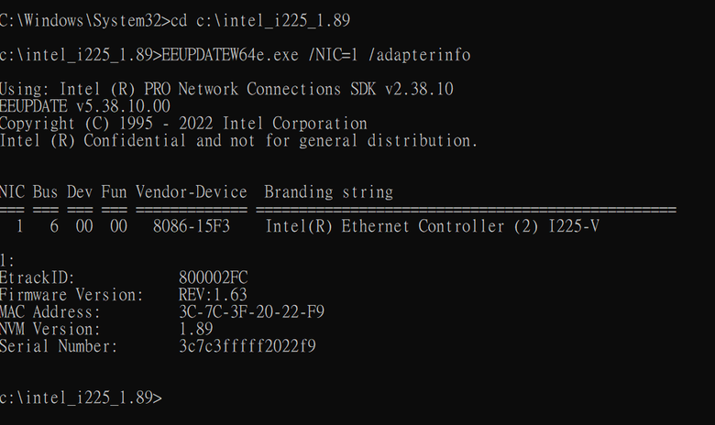Click the Copyright 1995 - 2022 Intel line
The image size is (715, 425).
tap(183, 124)
